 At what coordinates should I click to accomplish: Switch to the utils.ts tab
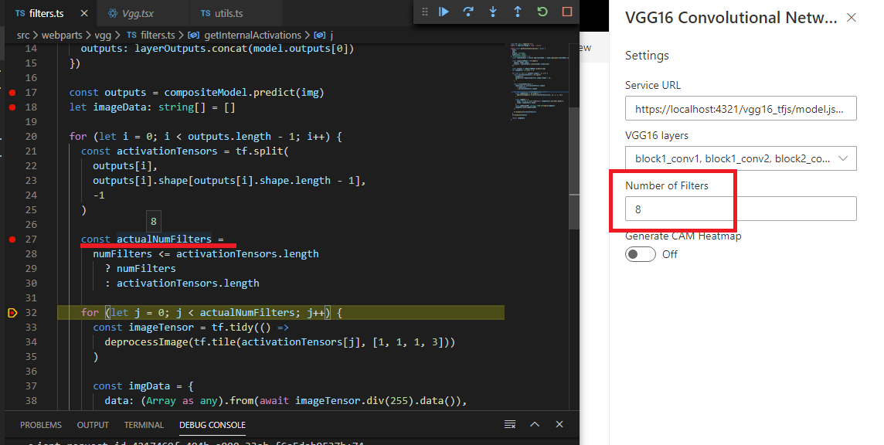coord(222,13)
